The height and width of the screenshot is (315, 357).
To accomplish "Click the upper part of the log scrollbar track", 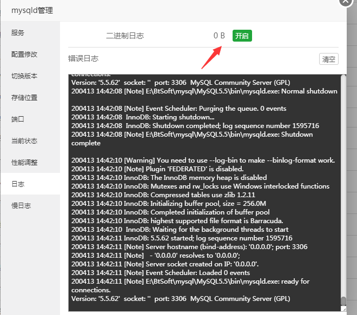I will pyautogui.click(x=343, y=135).
